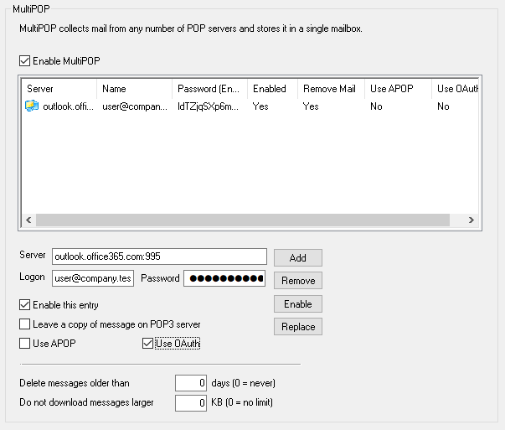Image resolution: width=505 pixels, height=430 pixels.
Task: Sort list by Server column header
Action: 57,89
